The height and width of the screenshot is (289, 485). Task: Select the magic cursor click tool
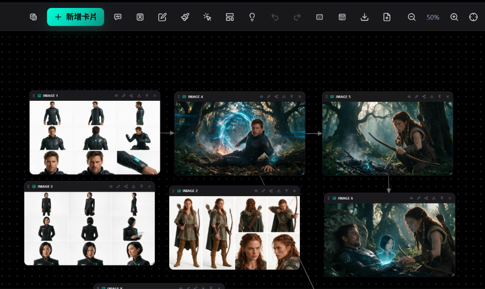(207, 17)
